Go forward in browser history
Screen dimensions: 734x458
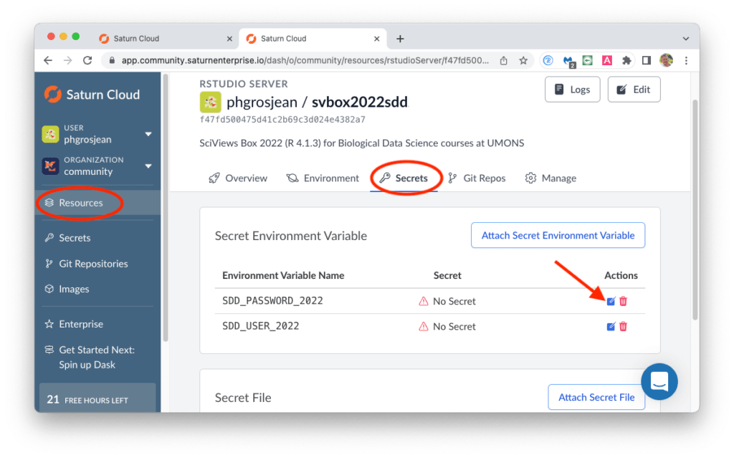point(68,60)
